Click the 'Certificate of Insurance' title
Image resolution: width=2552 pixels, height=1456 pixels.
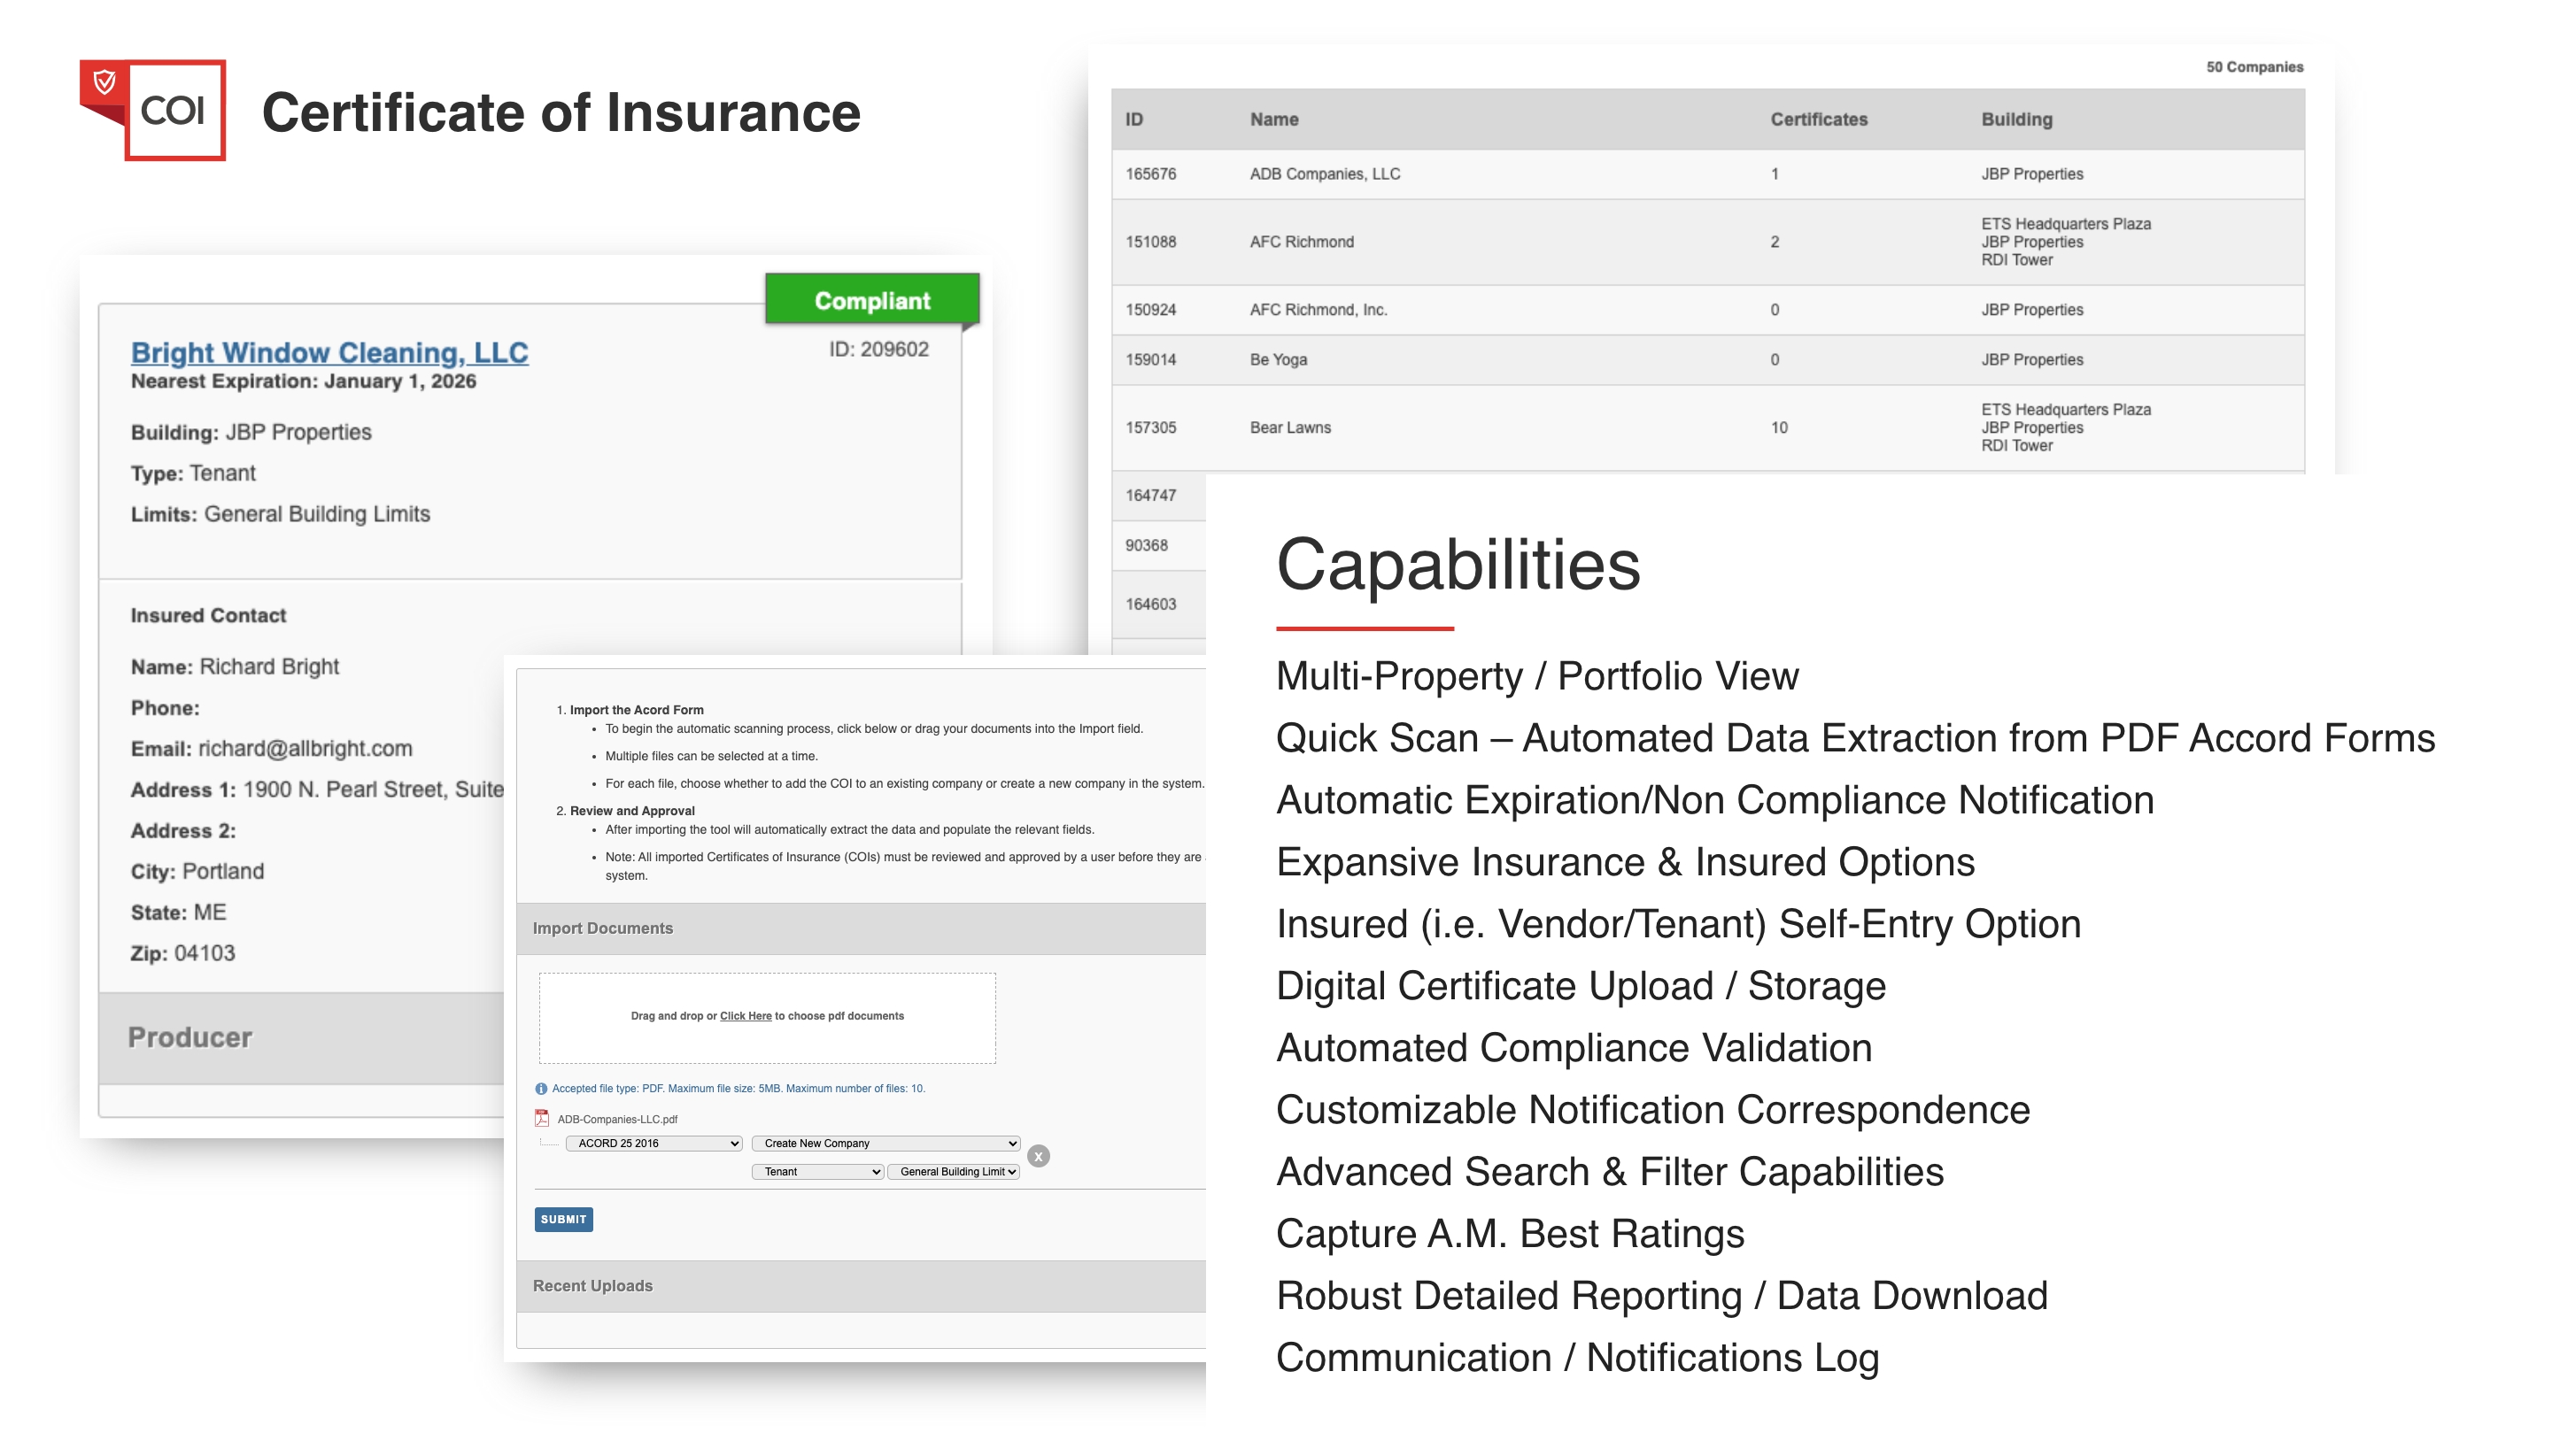pos(561,112)
